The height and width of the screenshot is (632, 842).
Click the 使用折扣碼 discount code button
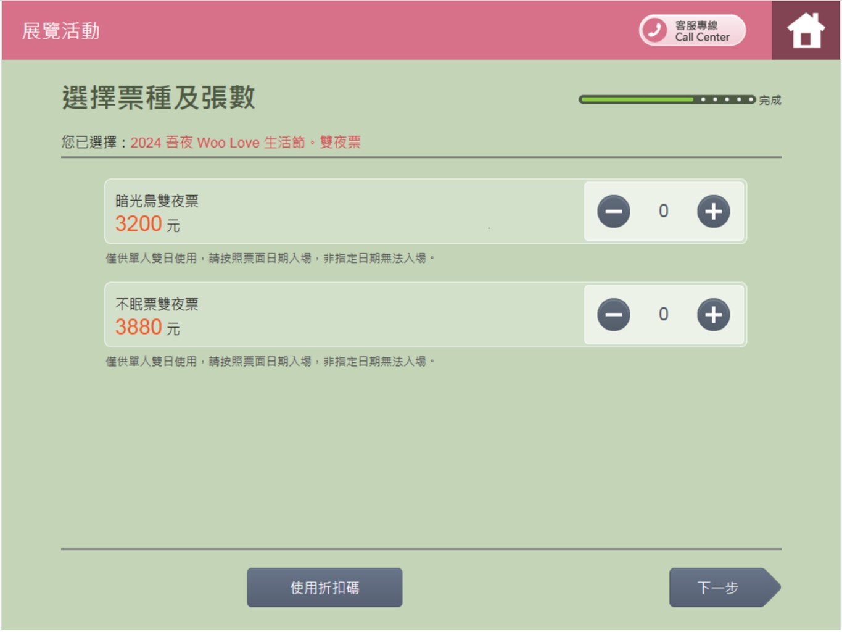pos(324,588)
